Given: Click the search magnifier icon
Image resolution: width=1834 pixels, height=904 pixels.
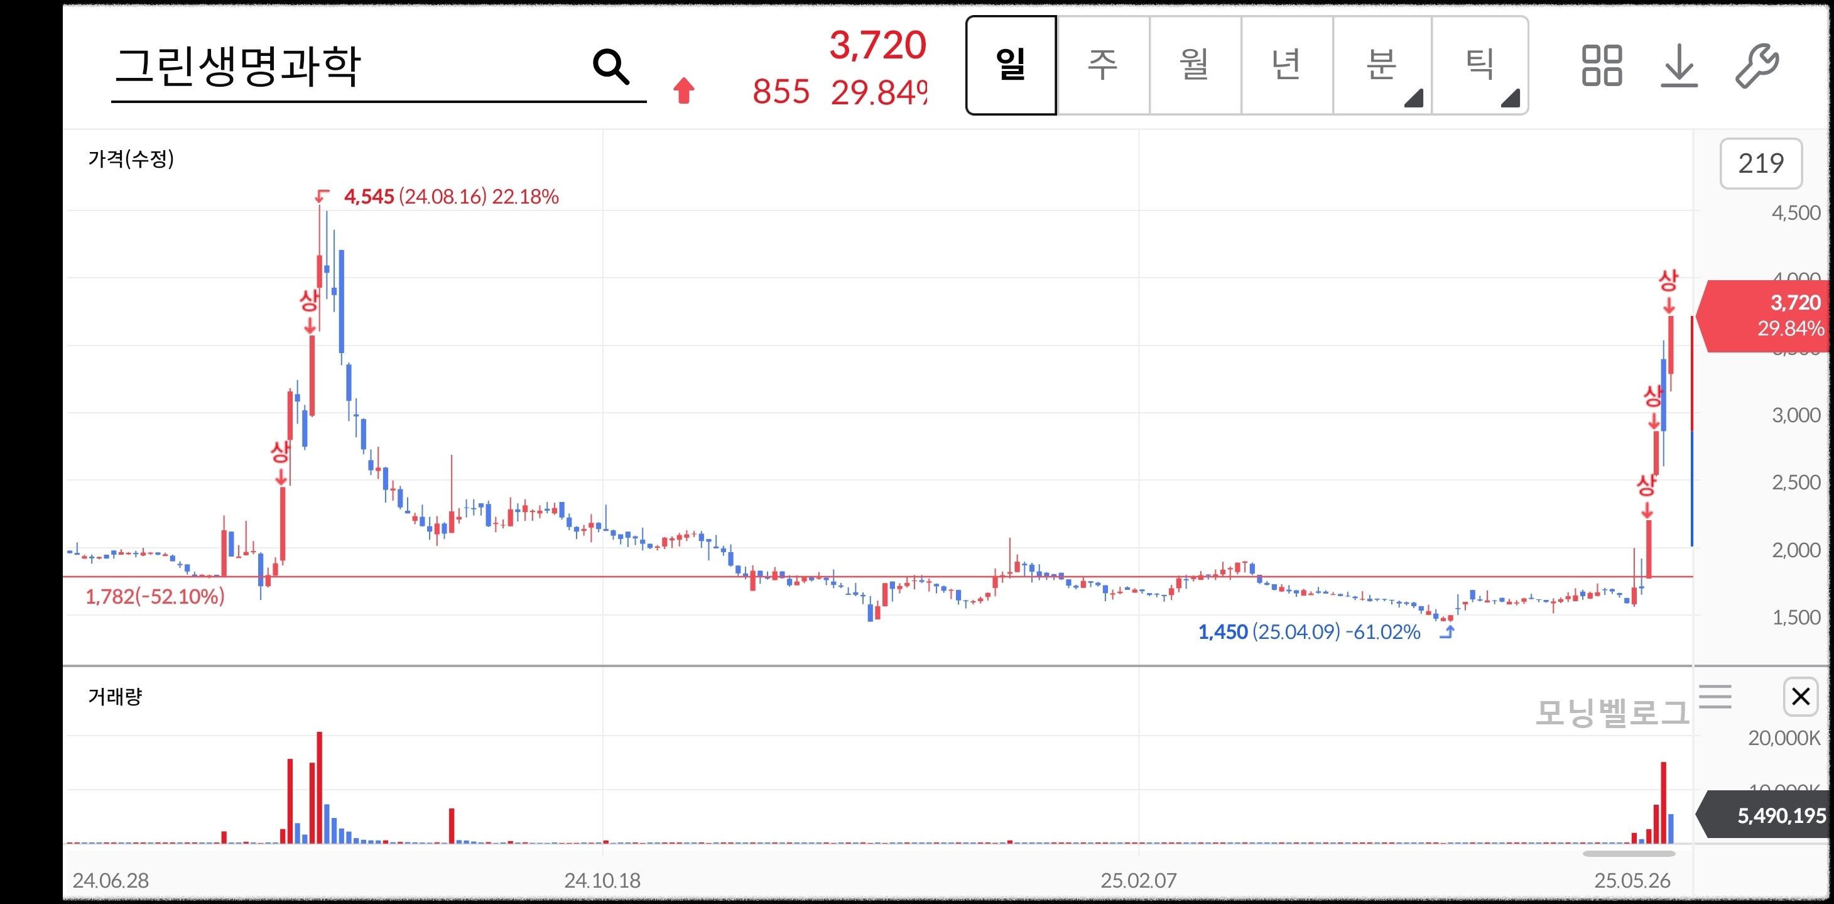Looking at the screenshot, I should (x=611, y=67).
